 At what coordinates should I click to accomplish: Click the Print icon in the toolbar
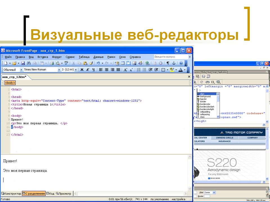51,63
